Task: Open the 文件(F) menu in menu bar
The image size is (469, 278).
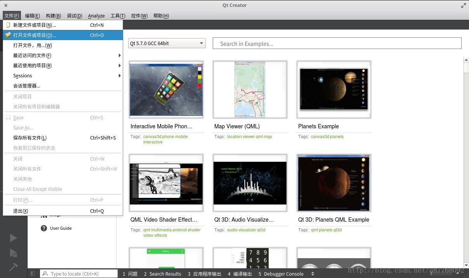Action: (12, 16)
